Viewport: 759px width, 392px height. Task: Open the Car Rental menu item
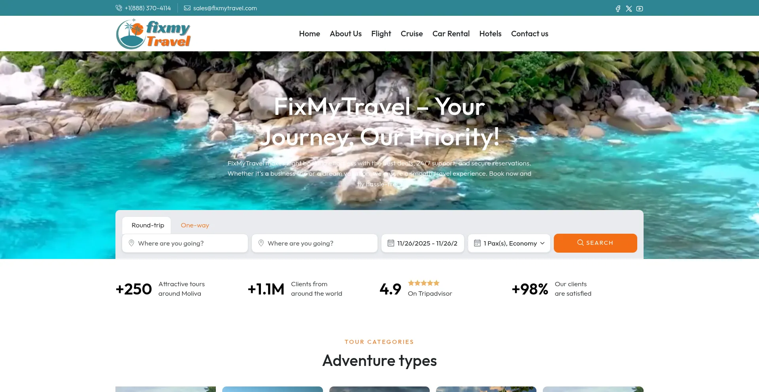[451, 34]
